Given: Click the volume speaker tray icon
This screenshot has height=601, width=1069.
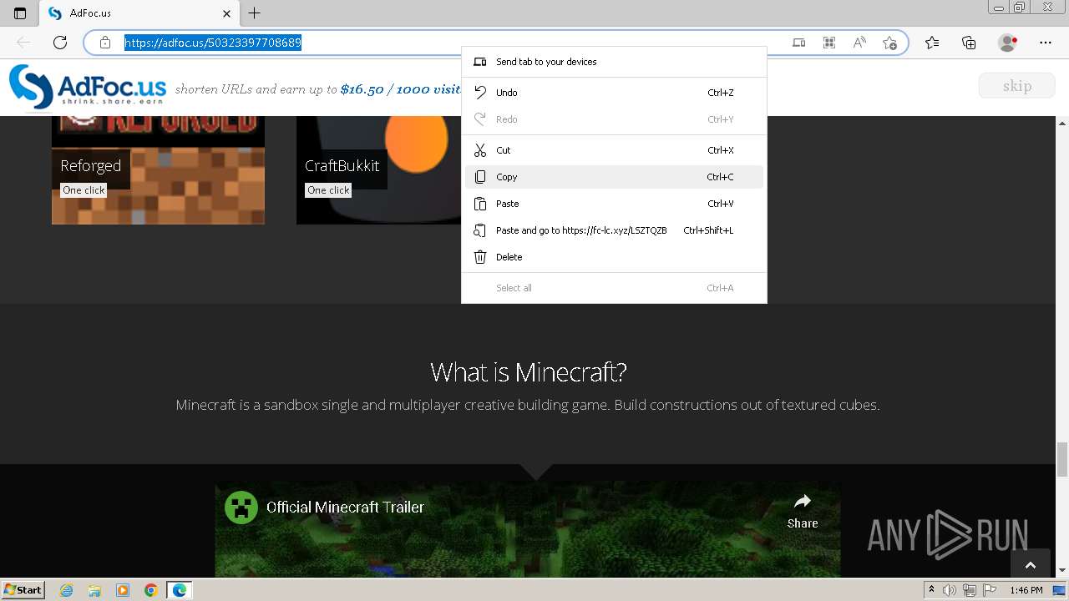Looking at the screenshot, I should [950, 590].
